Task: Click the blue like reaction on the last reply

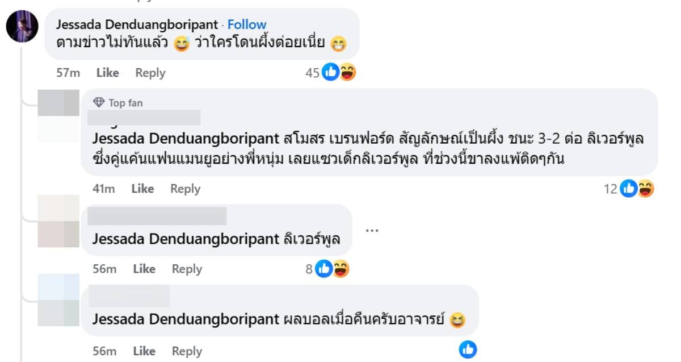Action: (x=468, y=349)
